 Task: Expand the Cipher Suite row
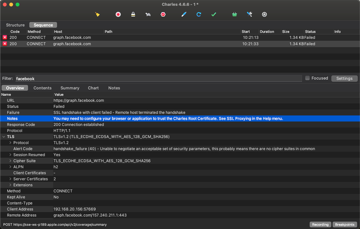pos(10,161)
